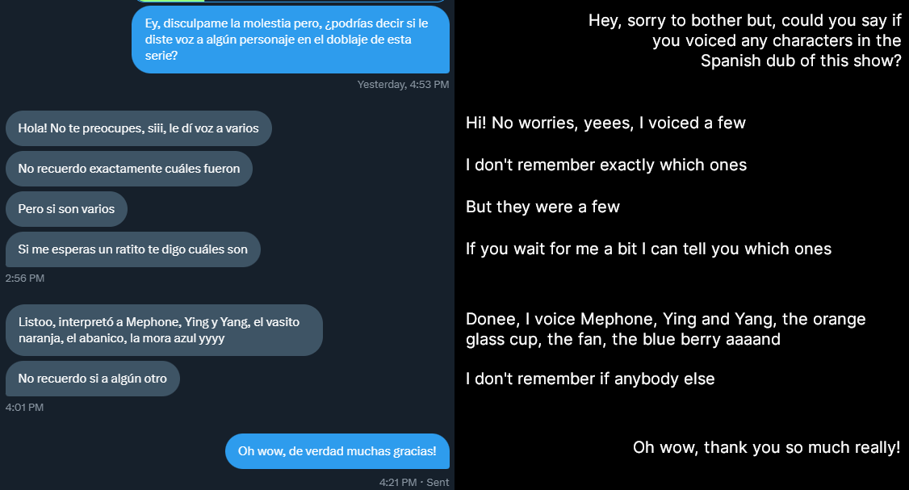Click the "Hey, sorry to bother" translation text
The image size is (909, 490).
744,40
